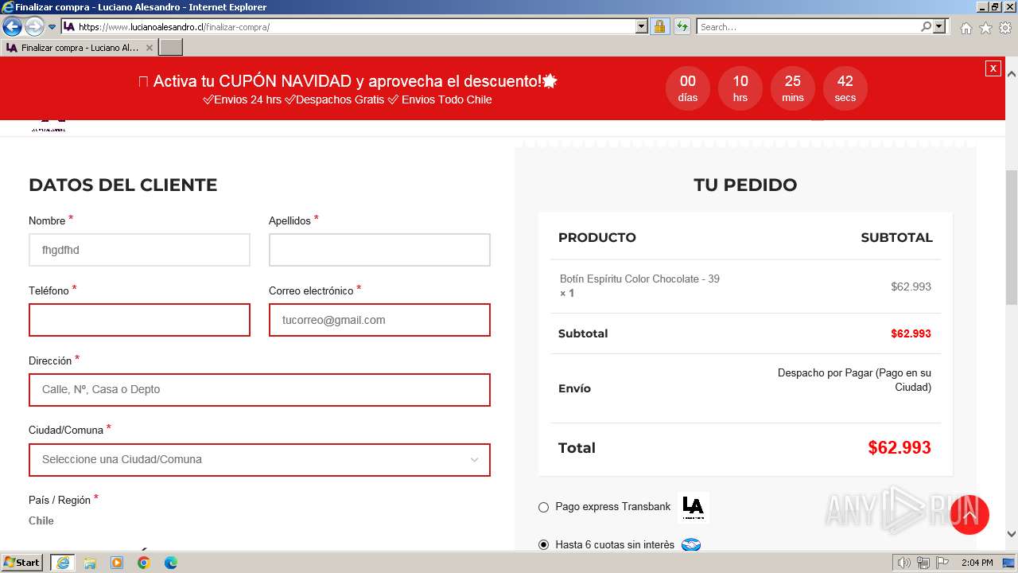Click the vertical scrollbar down arrow
The width and height of the screenshot is (1018, 573).
(x=1012, y=534)
